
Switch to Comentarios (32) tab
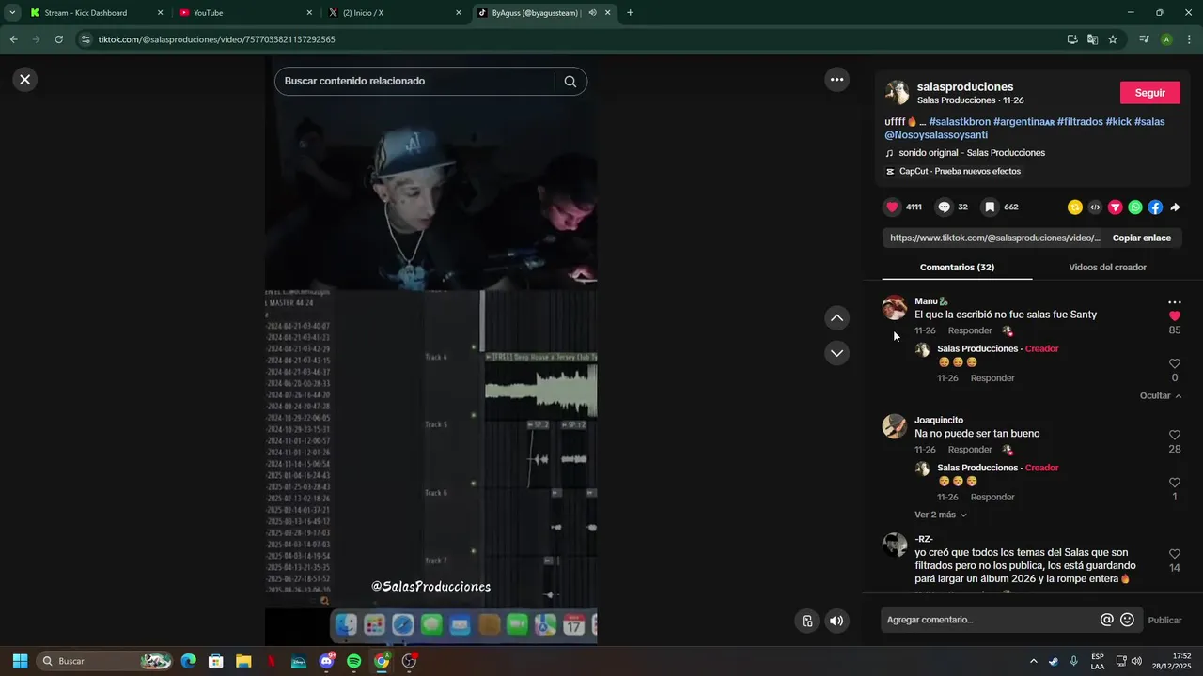(x=957, y=268)
